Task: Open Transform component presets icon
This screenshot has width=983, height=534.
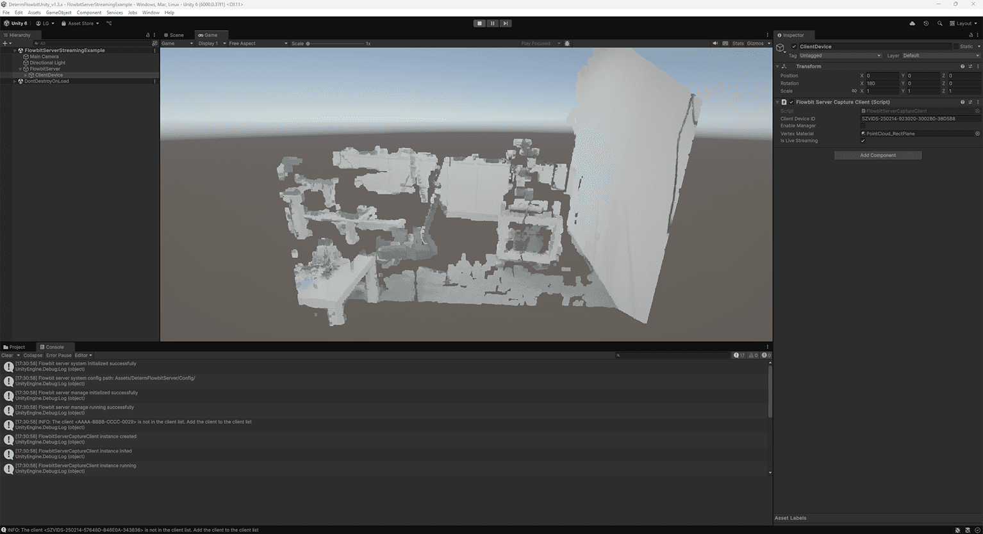Action: tap(970, 66)
